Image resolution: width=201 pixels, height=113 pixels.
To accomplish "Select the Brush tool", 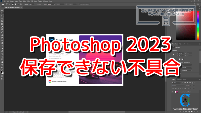I will 2,32.
